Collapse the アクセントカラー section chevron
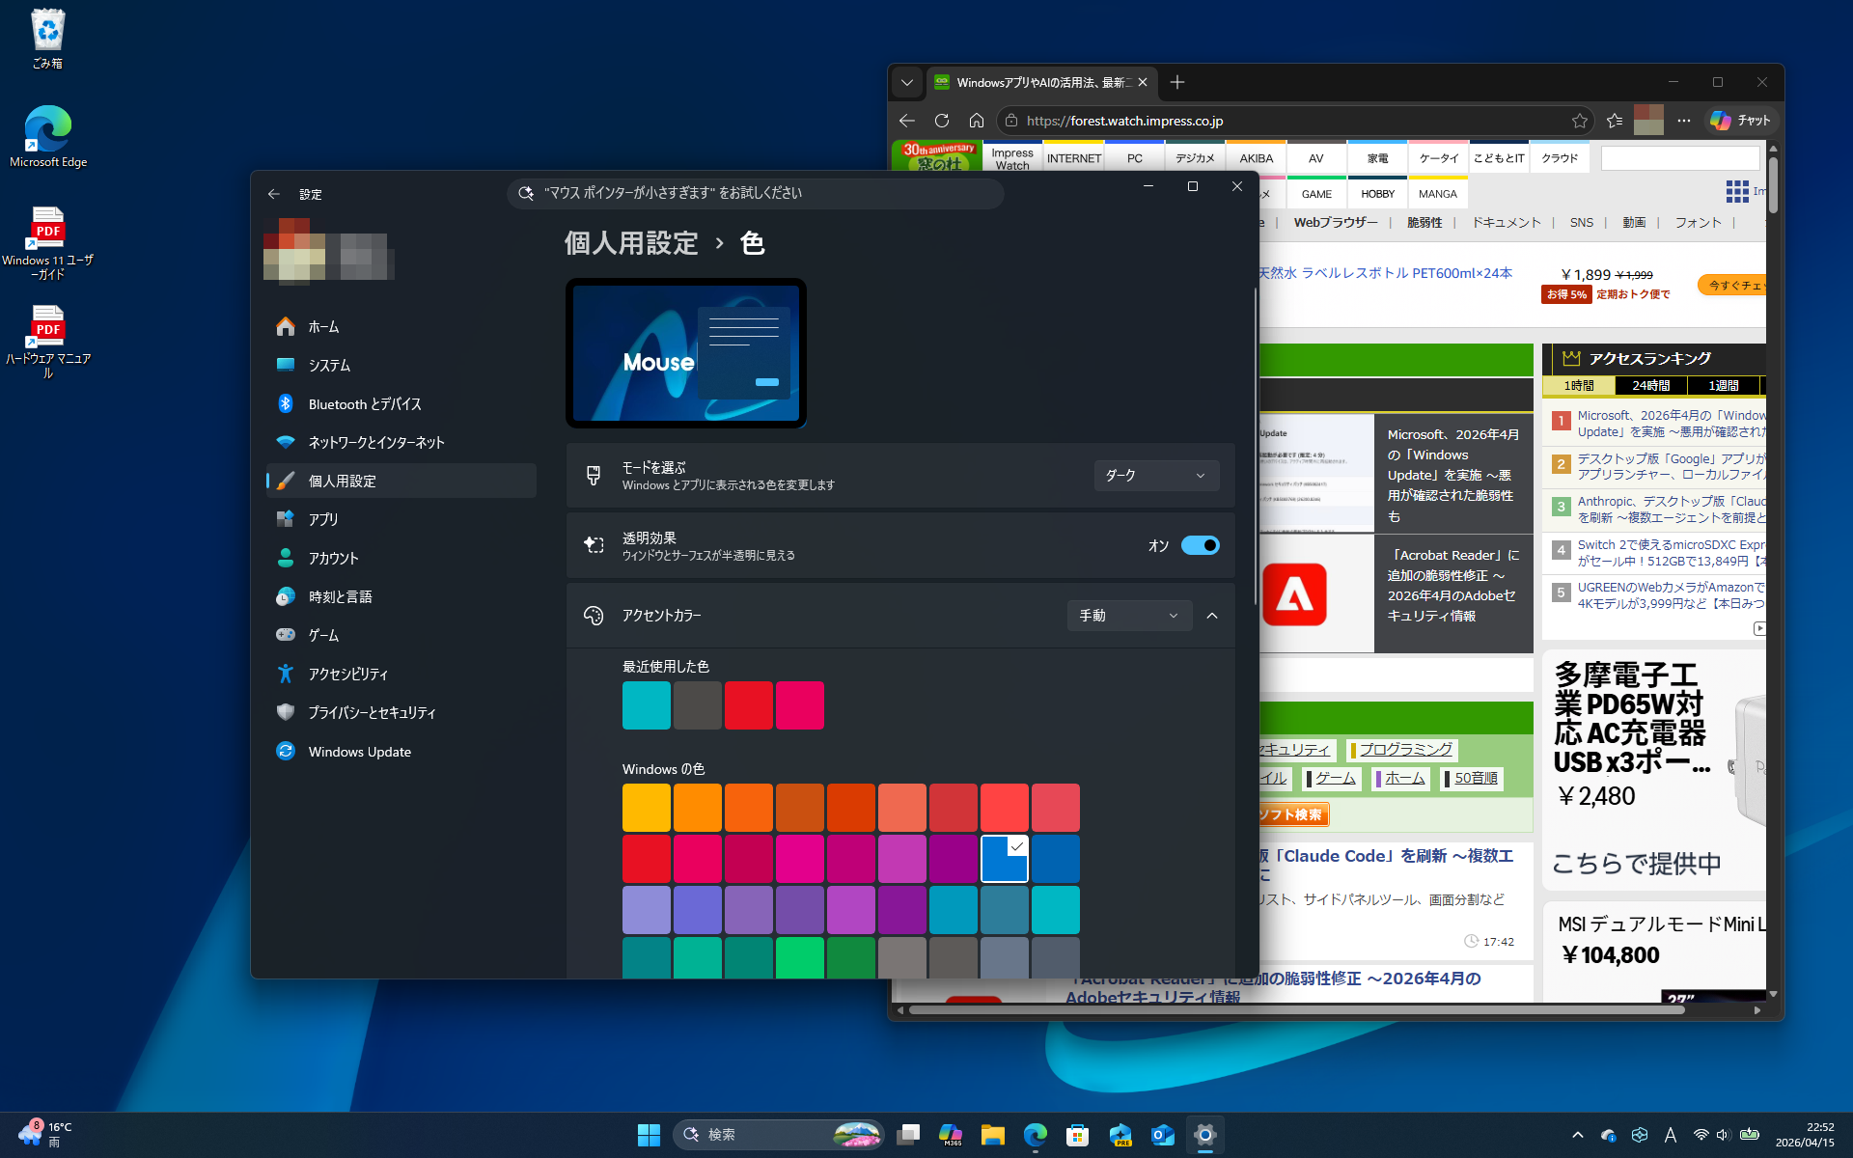This screenshot has width=1853, height=1158. 1212,616
